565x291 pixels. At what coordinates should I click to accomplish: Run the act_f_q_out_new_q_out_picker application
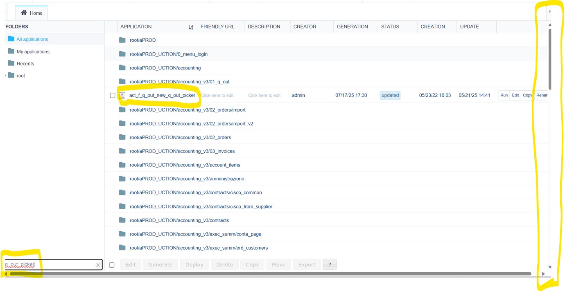[x=504, y=95]
